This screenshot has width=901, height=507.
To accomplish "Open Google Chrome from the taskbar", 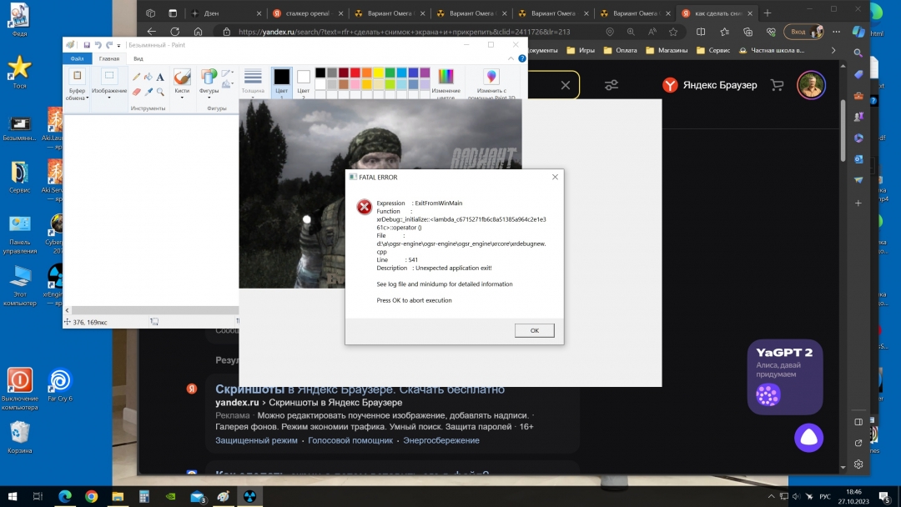I will point(92,497).
